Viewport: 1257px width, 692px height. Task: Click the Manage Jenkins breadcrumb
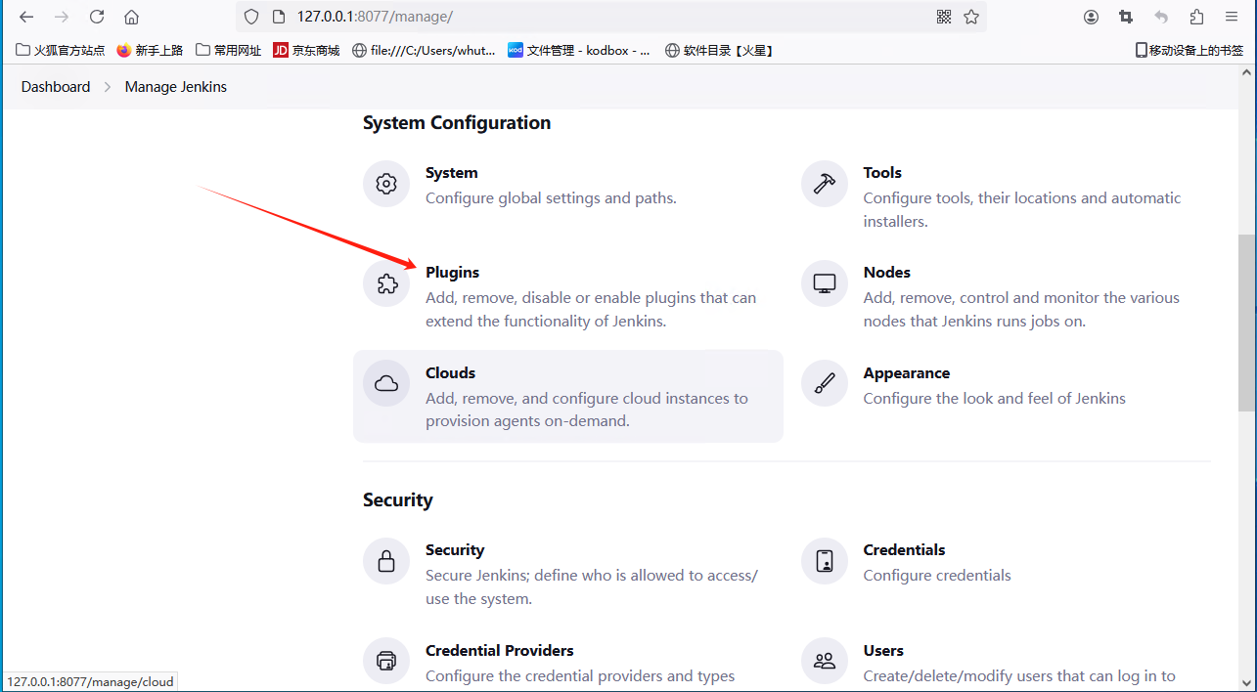(x=176, y=87)
